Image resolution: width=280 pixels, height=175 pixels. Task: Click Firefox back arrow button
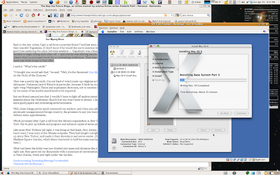pyautogui.click(x=6, y=15)
